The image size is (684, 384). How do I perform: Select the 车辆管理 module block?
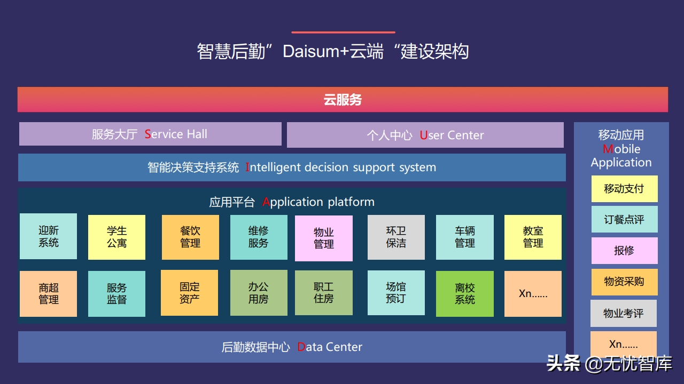pyautogui.click(x=464, y=237)
